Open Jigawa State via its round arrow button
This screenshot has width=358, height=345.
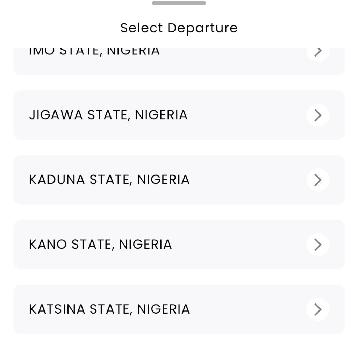[x=317, y=115]
